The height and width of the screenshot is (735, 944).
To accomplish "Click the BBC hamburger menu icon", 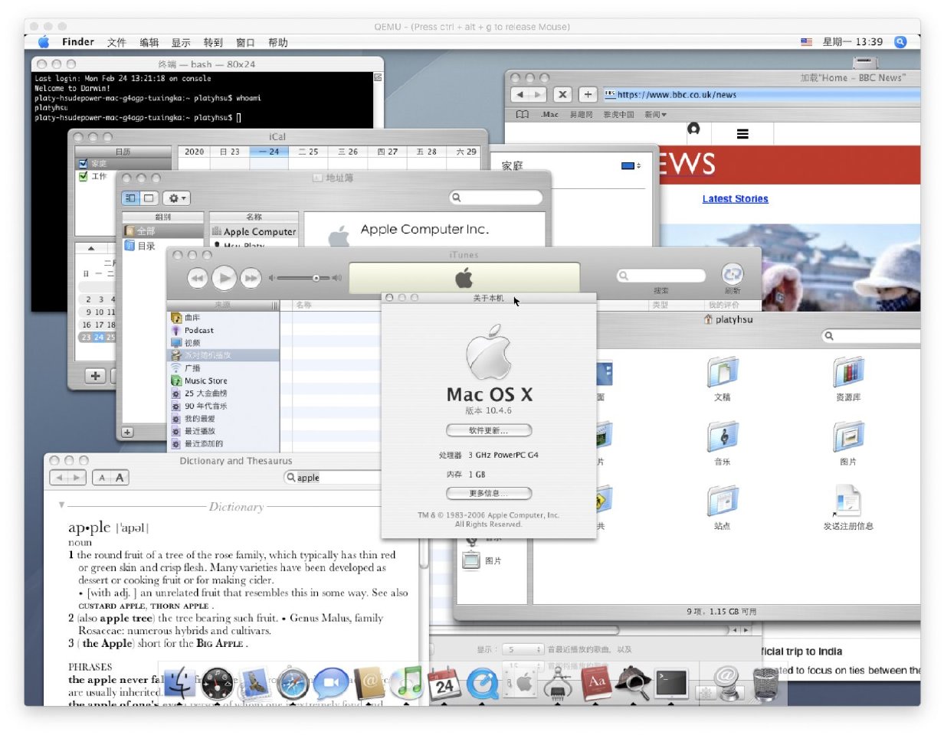I will coord(742,134).
